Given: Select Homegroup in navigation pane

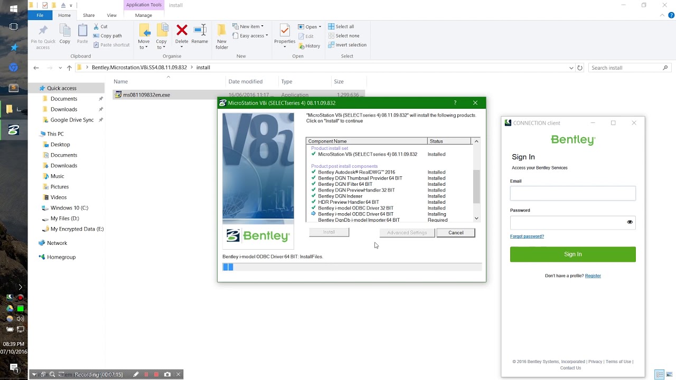Looking at the screenshot, I should pyautogui.click(x=61, y=257).
